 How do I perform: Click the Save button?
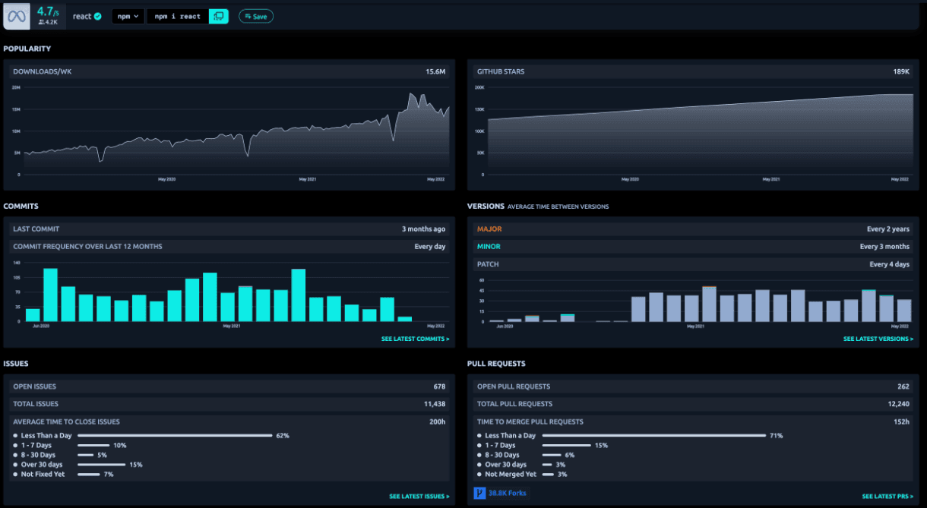coord(256,16)
